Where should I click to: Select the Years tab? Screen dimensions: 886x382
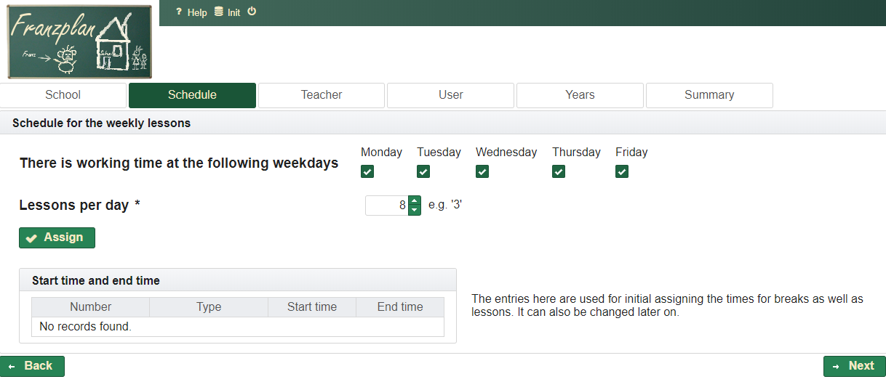point(580,95)
